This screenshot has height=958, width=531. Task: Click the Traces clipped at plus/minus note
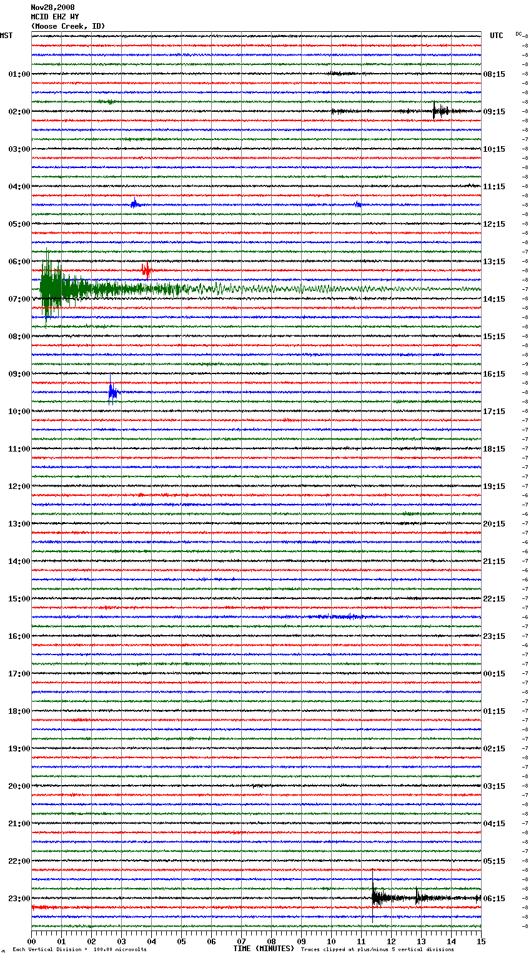click(377, 949)
